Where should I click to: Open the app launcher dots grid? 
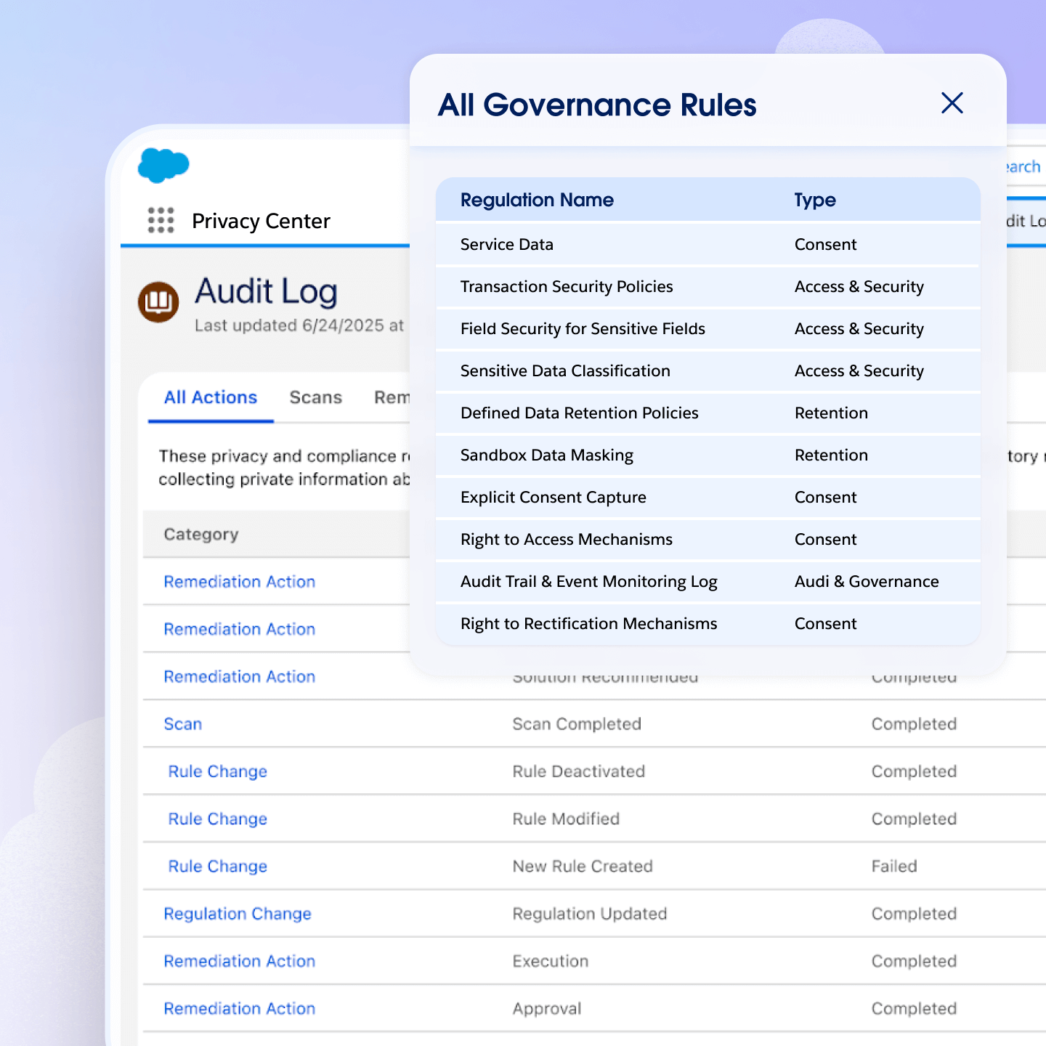coord(161,220)
